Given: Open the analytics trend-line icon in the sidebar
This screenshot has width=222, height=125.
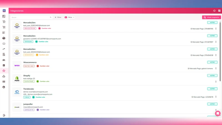Looking at the screenshot, I should pos(4,49).
